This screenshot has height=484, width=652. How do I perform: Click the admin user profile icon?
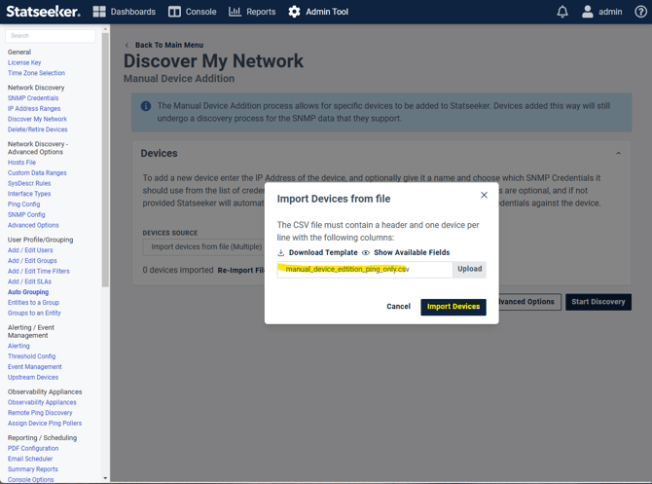tap(588, 12)
